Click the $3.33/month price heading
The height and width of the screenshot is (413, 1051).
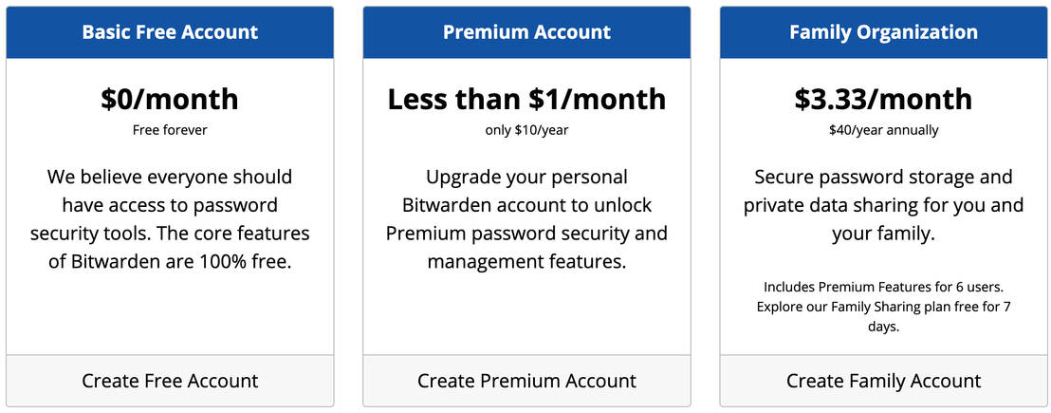[883, 99]
